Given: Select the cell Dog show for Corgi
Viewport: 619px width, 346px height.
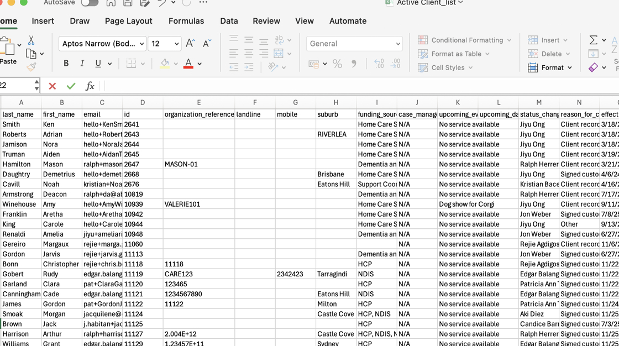Looking at the screenshot, I should coord(458,204).
